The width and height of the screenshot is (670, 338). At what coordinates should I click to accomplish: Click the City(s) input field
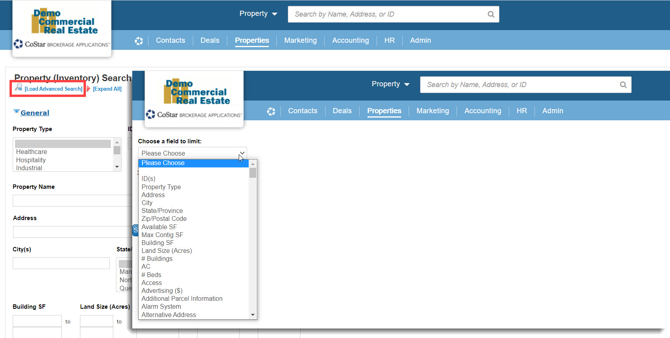pos(61,263)
